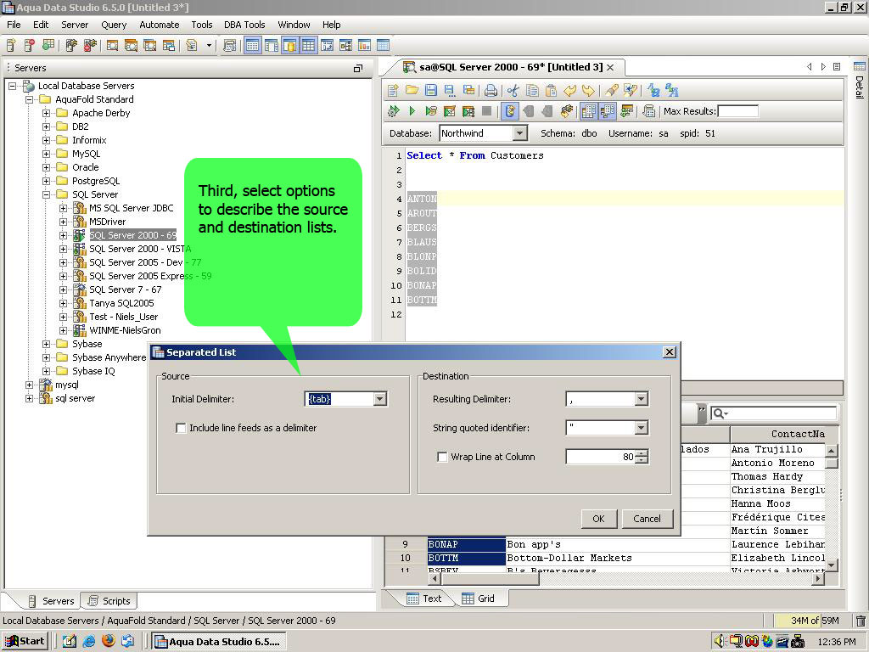Open the String quoted identifier dropdown
This screenshot has height=652, width=869.
point(642,428)
